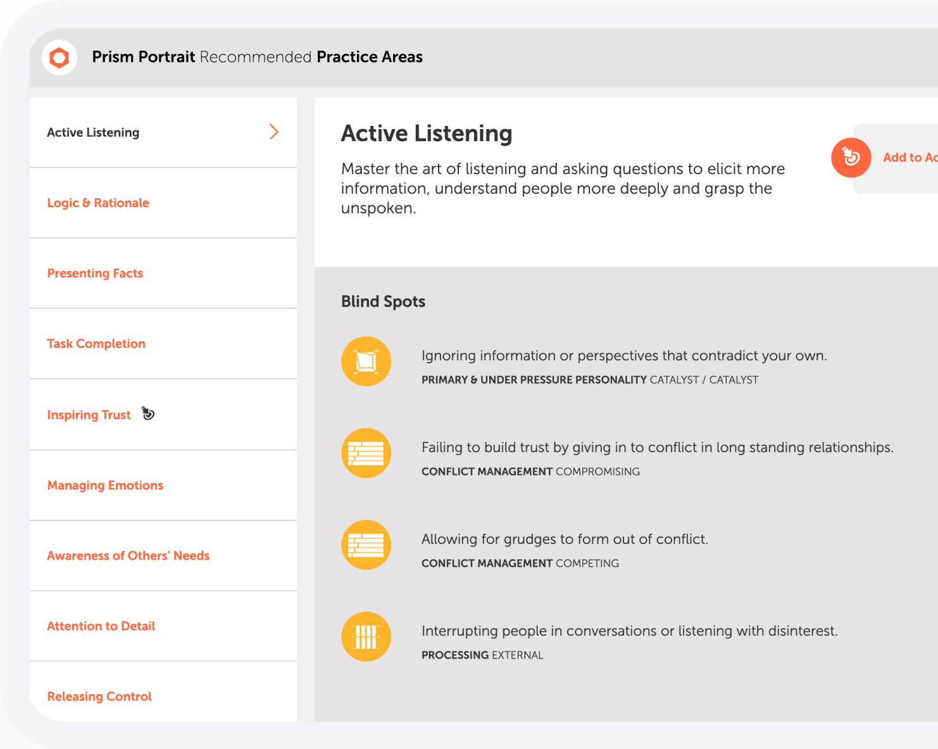Click the hand icon beside Inspiring Trust

[x=148, y=413]
